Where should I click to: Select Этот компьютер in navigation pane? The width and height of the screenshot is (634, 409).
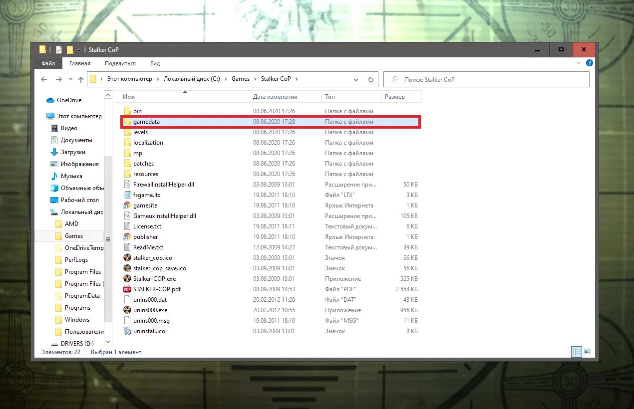pyautogui.click(x=74, y=116)
